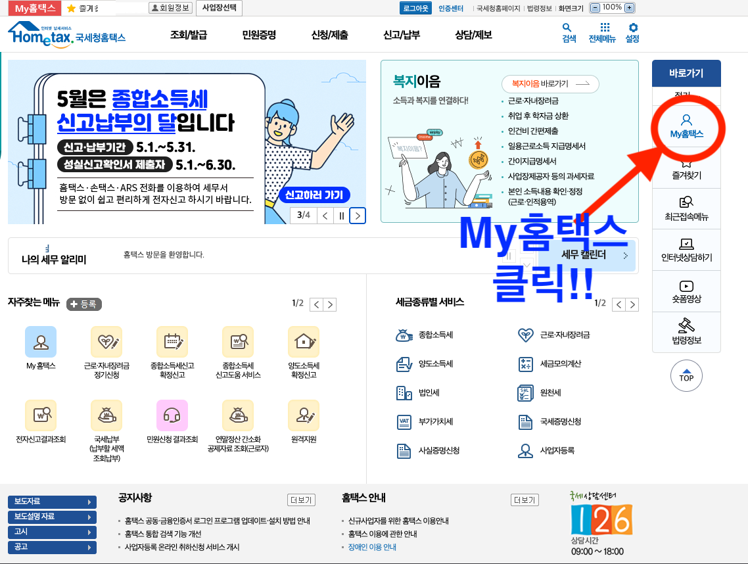748x564 pixels.
Task: Click the Hometax 국세청홈택스 logo
Action: coord(67,34)
